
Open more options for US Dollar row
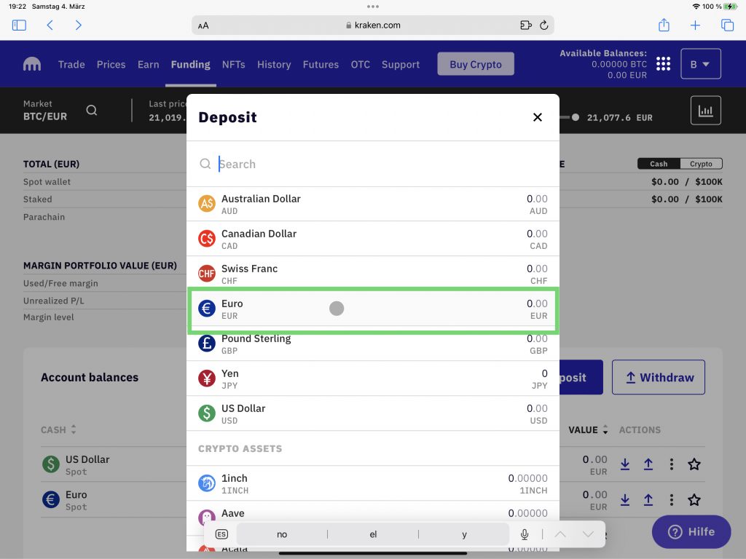[x=671, y=464]
